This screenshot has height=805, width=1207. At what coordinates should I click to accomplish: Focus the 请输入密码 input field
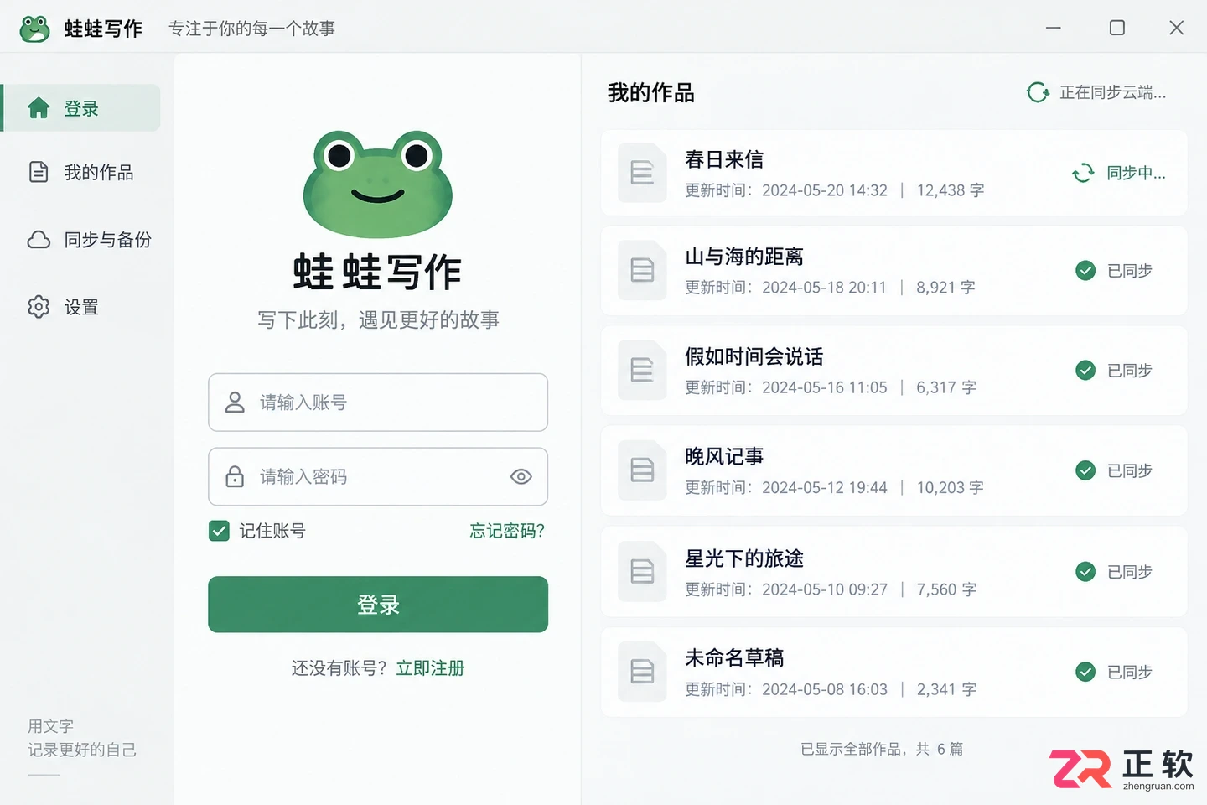[378, 476]
